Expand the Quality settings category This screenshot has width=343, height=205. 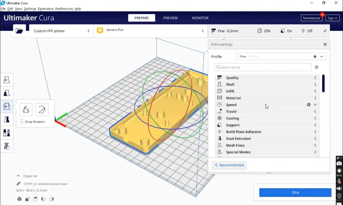pos(267,78)
